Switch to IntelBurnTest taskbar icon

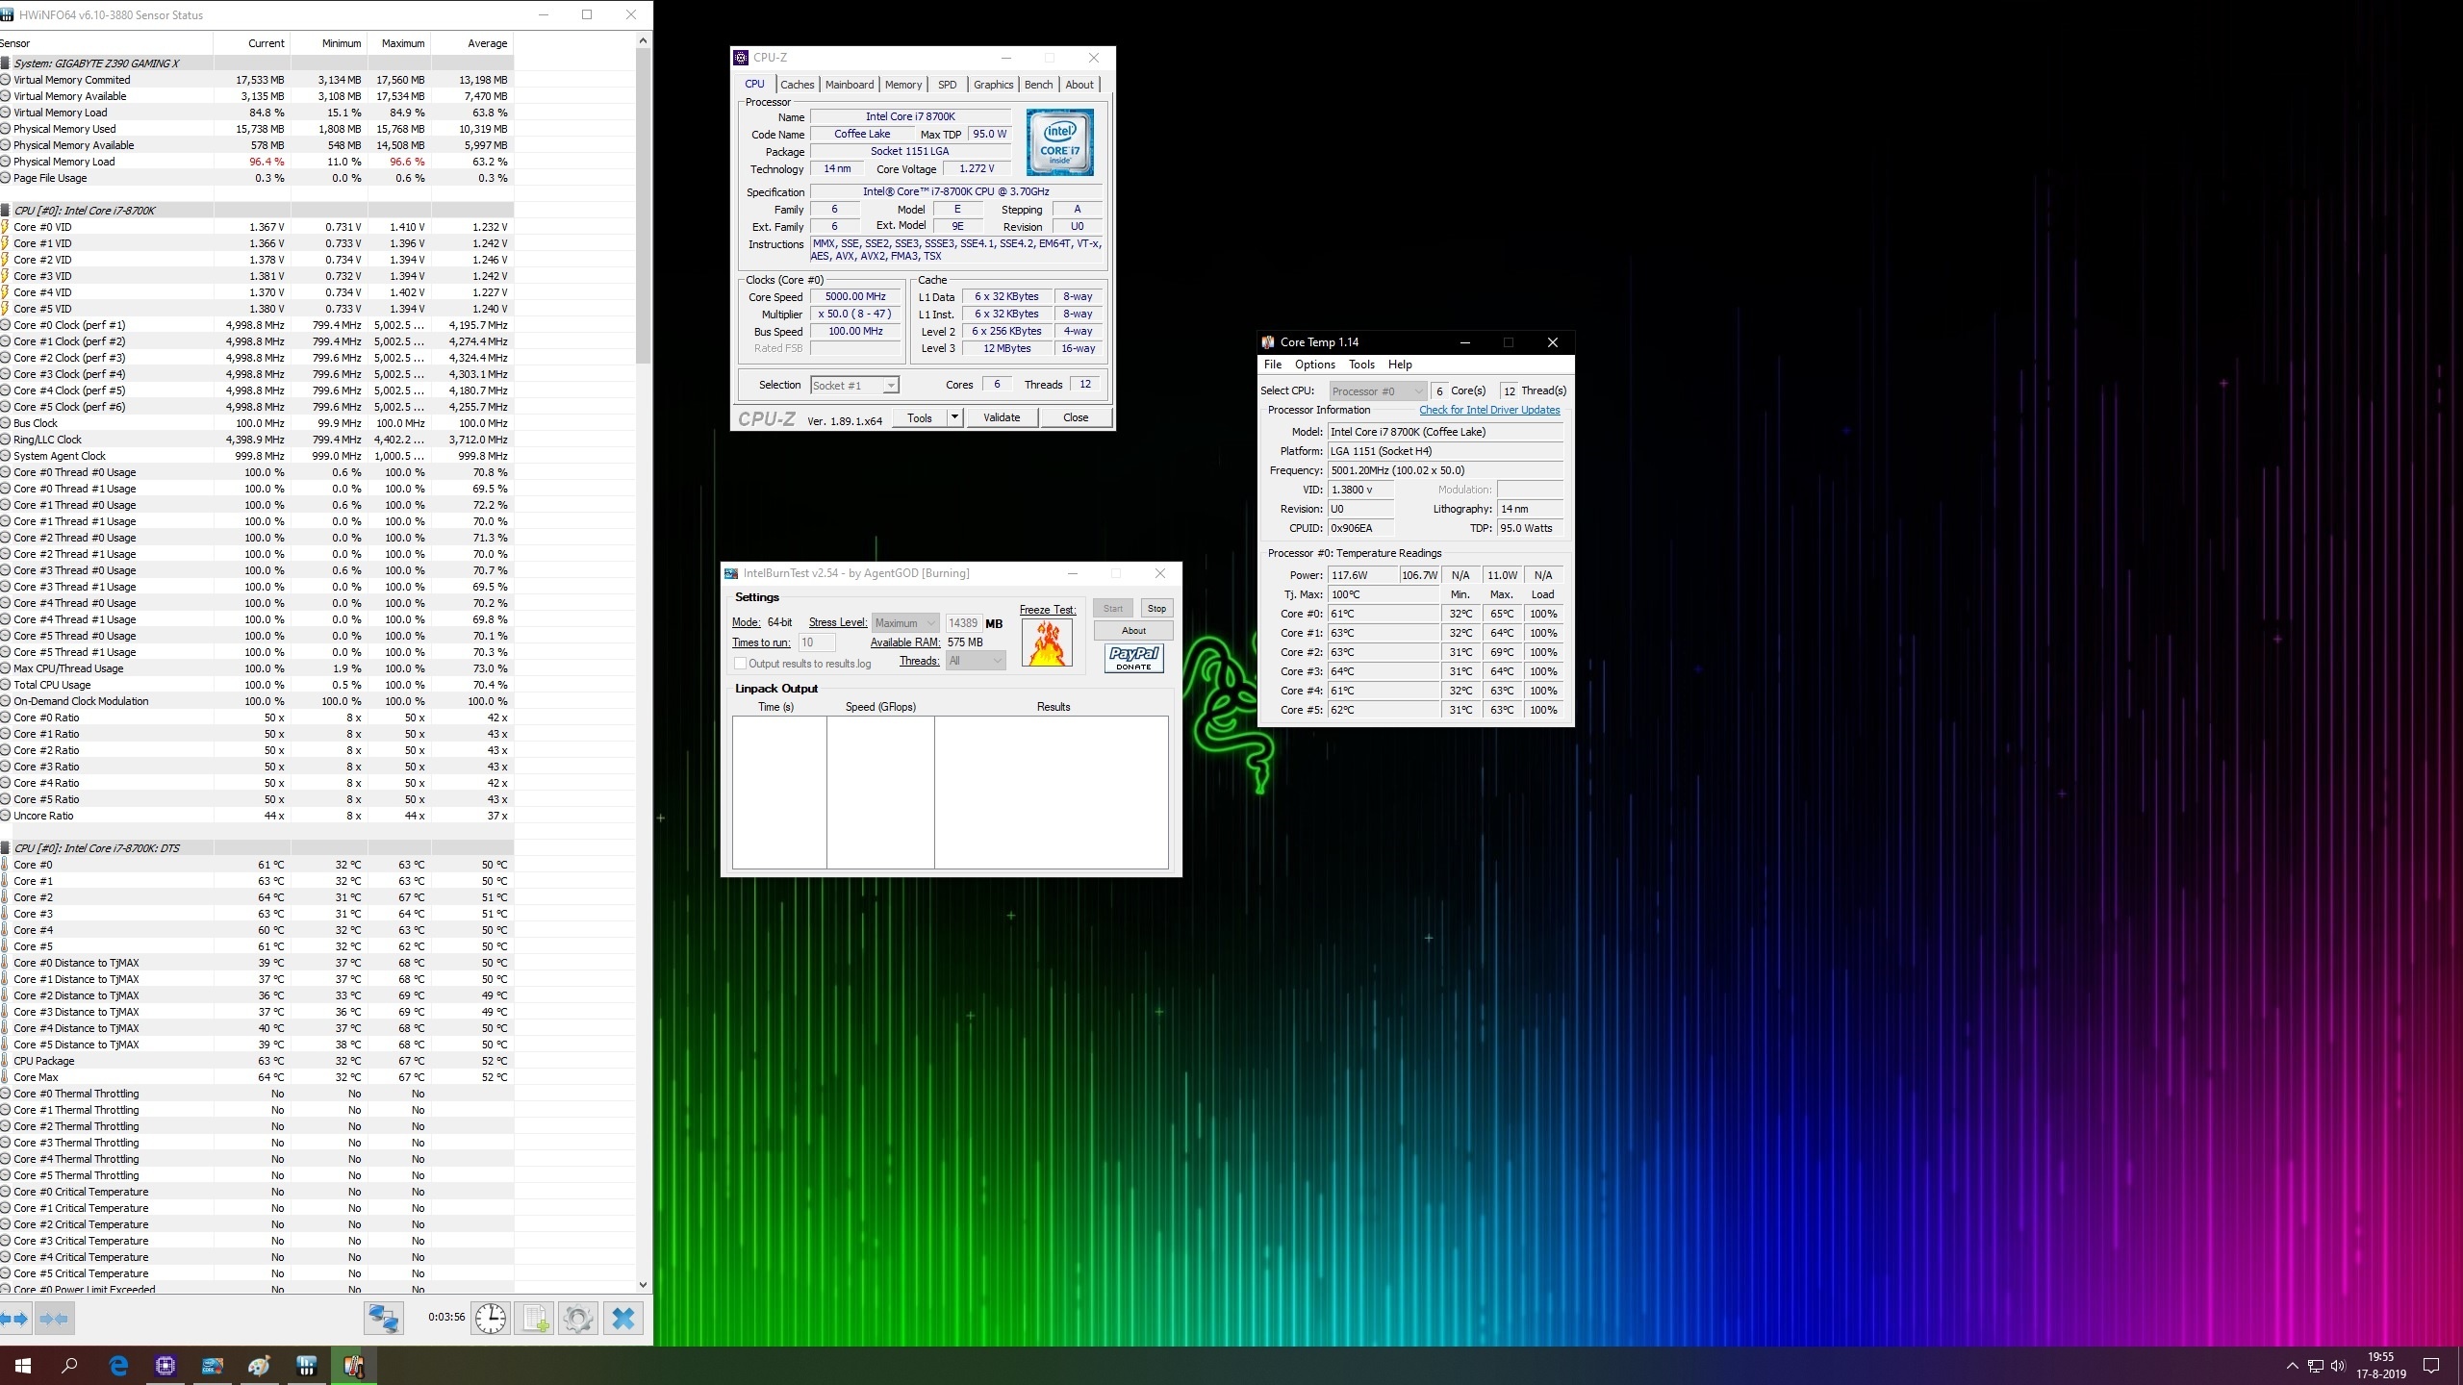click(213, 1366)
